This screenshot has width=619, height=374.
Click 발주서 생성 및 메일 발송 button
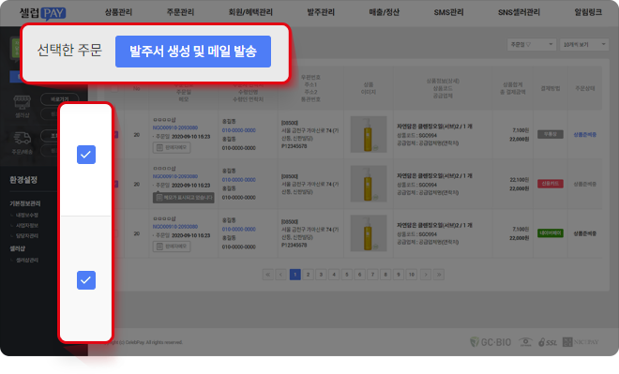193,52
